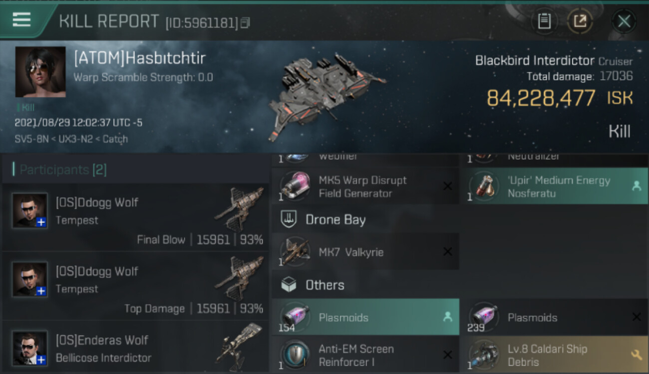Screen dimensions: 649x374
Task: Click the Blackbird Interdictor ship image
Action: click(324, 95)
